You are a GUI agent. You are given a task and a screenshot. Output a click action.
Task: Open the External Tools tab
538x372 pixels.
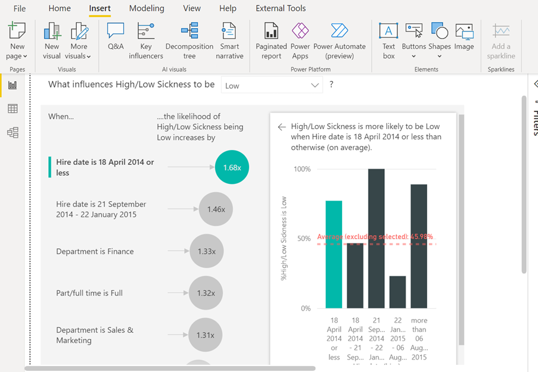[x=281, y=8]
